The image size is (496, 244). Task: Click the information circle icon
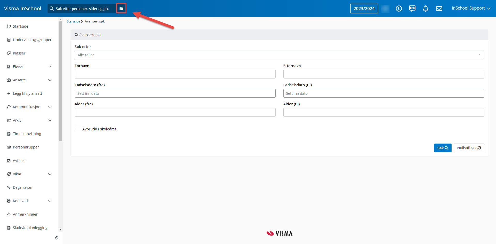(x=399, y=9)
